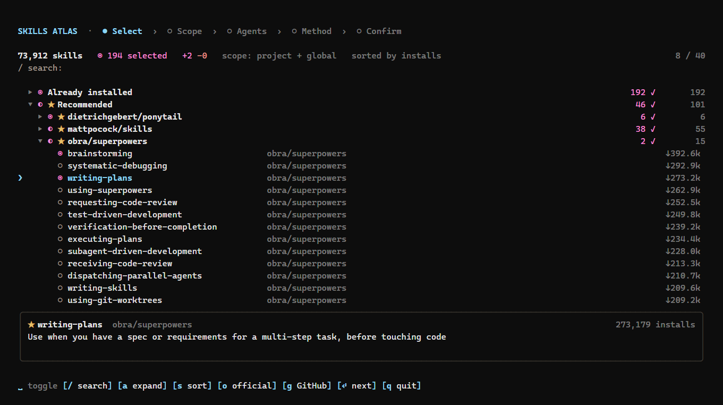
Task: Deselect the writing-plans skill circle
Action: coord(60,178)
